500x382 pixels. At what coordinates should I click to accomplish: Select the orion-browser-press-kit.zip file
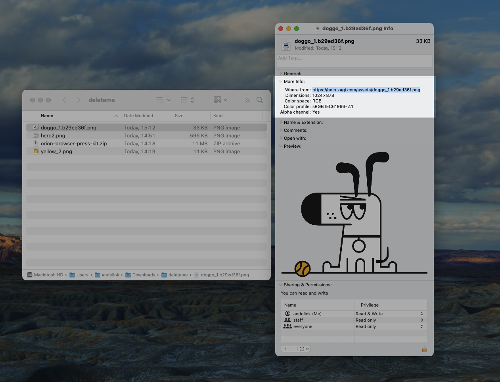pyautogui.click(x=74, y=143)
